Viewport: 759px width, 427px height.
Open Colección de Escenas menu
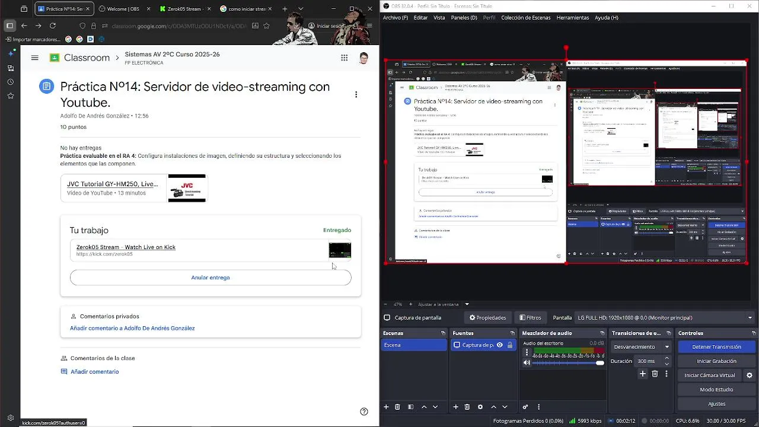pos(526,18)
